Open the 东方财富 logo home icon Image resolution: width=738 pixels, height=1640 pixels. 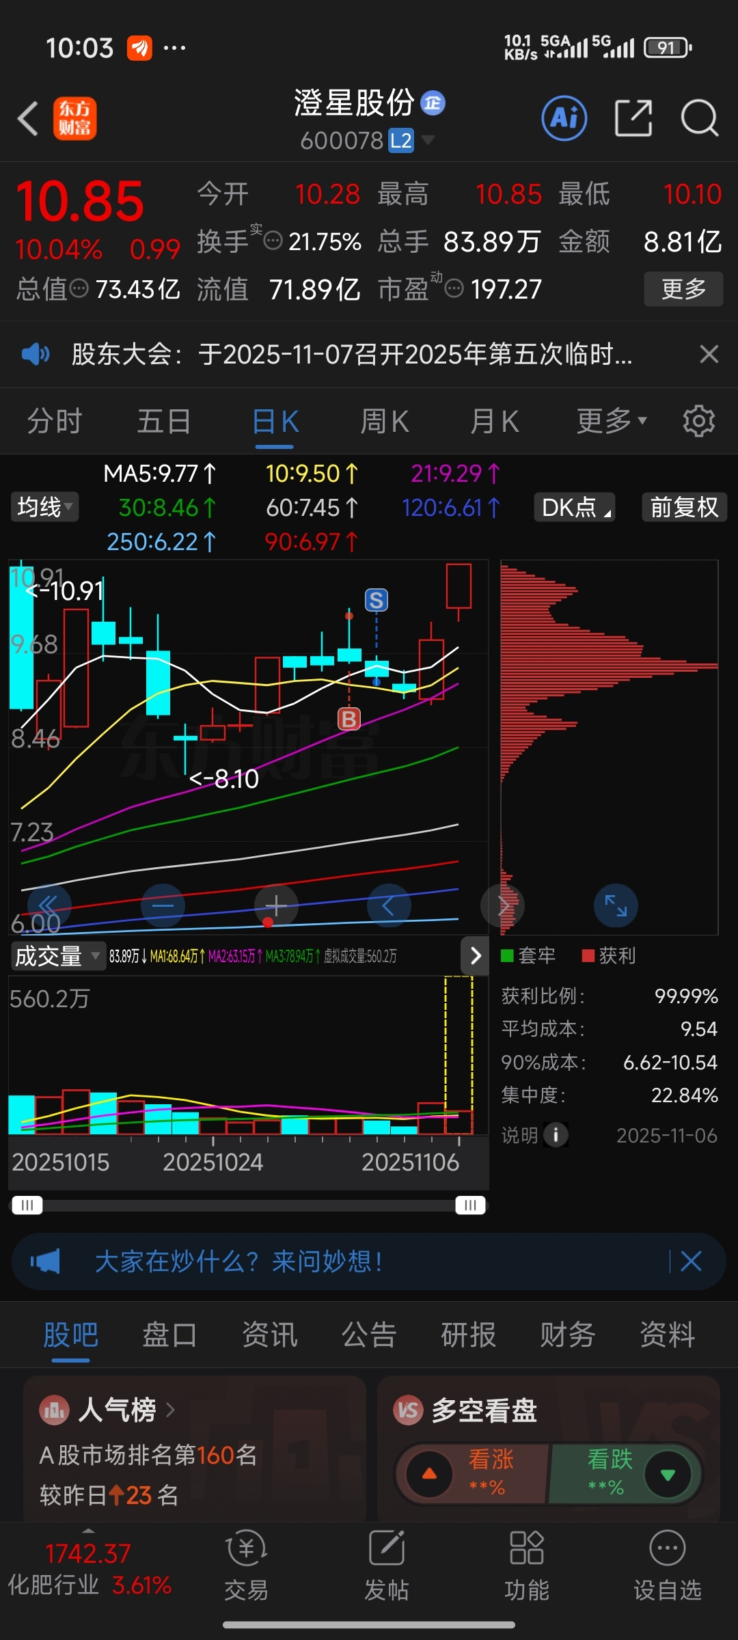point(75,118)
